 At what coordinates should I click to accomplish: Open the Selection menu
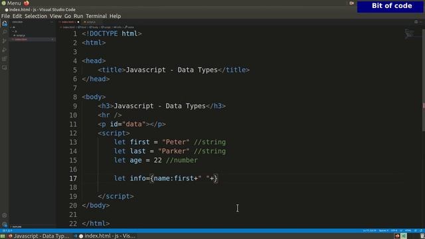(36, 16)
